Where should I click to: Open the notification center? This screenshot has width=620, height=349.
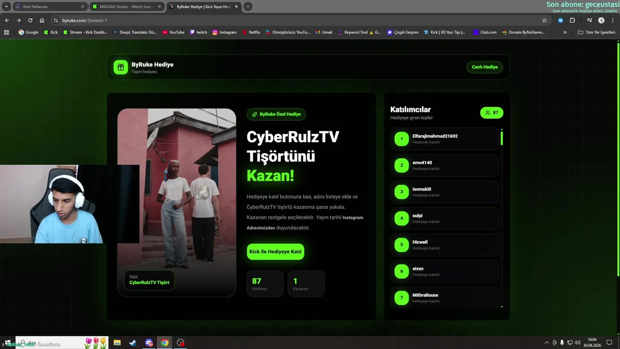[609, 343]
